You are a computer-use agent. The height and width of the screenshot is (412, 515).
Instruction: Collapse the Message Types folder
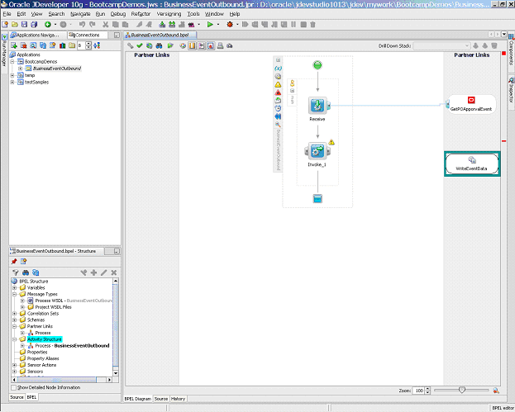(x=14, y=294)
